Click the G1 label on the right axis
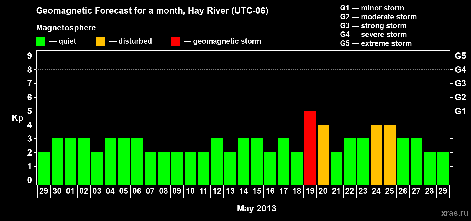The height and width of the screenshot is (221, 471). 460,111
